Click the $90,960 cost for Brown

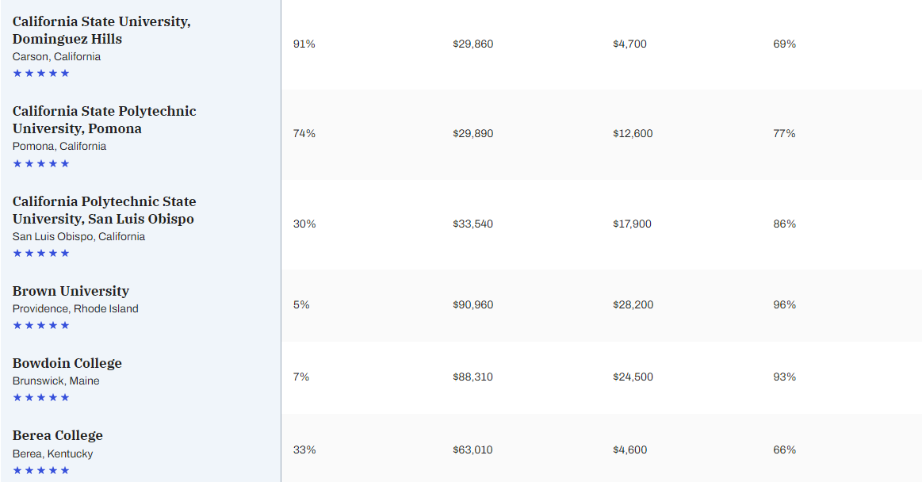[x=472, y=304]
